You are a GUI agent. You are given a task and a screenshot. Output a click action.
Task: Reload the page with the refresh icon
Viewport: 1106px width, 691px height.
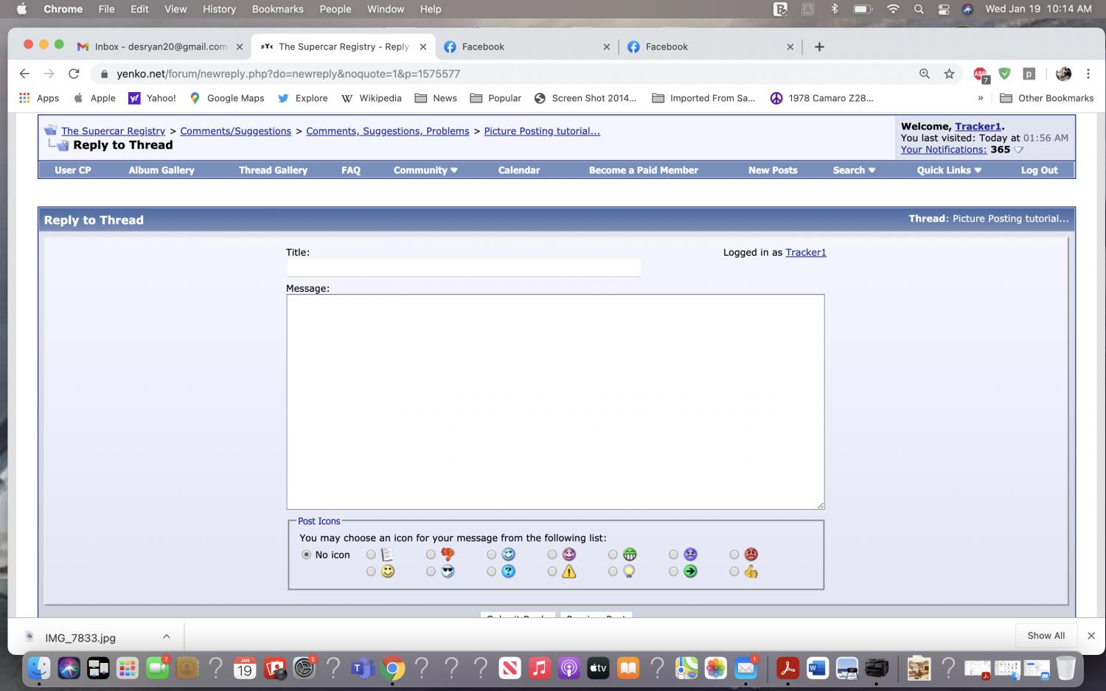[74, 74]
